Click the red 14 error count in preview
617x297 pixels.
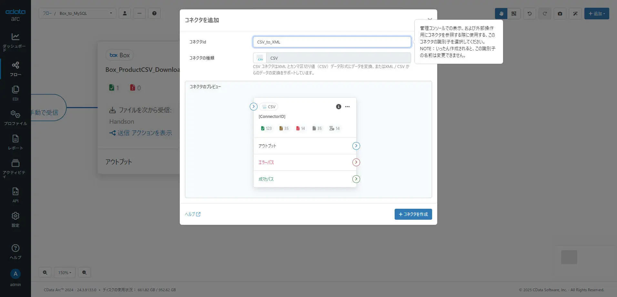click(x=300, y=128)
